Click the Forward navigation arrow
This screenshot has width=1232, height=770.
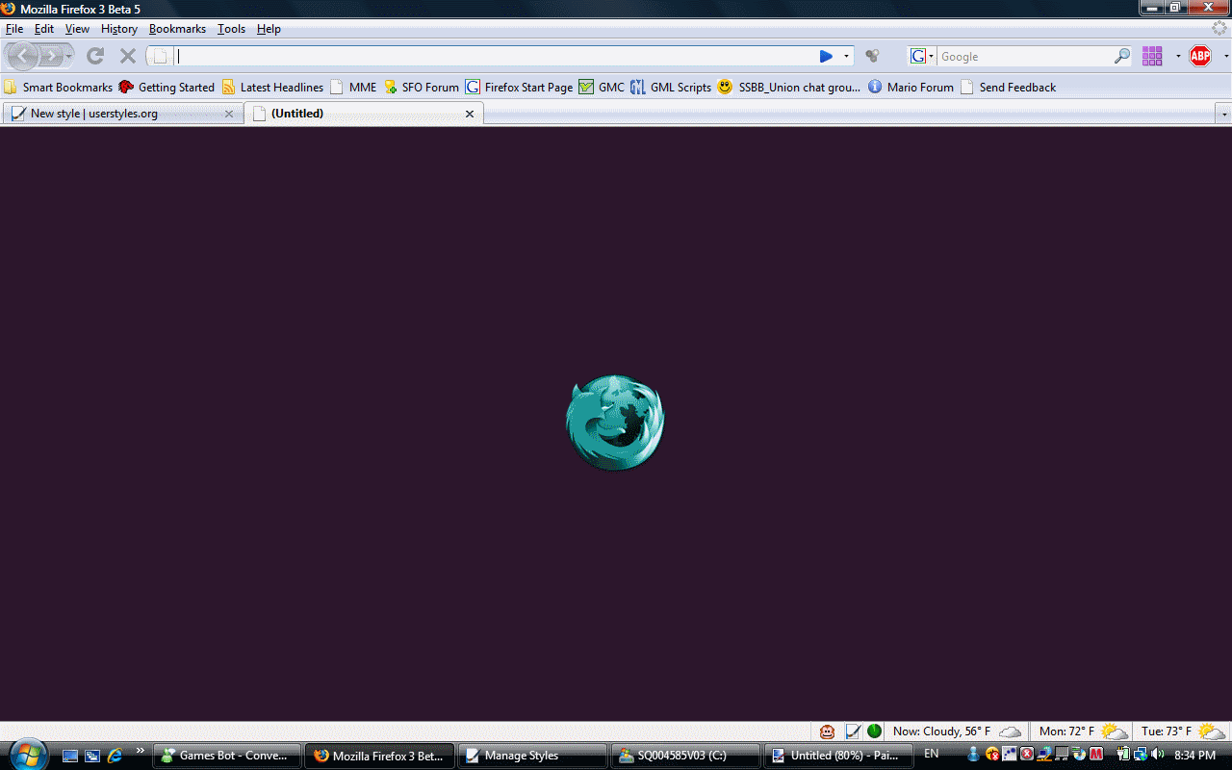(52, 56)
